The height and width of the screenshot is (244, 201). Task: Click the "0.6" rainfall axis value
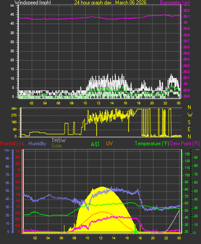[18, 219]
